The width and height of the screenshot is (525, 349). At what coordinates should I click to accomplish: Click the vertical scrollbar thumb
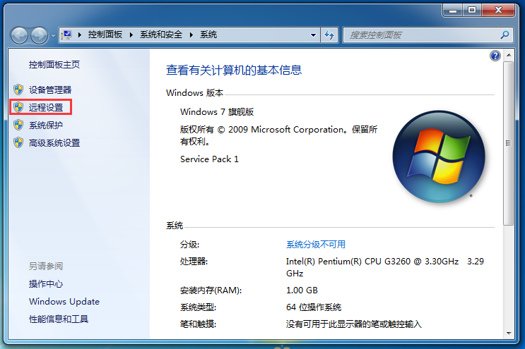coord(509,143)
